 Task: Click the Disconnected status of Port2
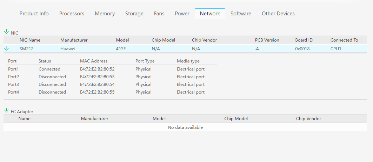(52, 77)
